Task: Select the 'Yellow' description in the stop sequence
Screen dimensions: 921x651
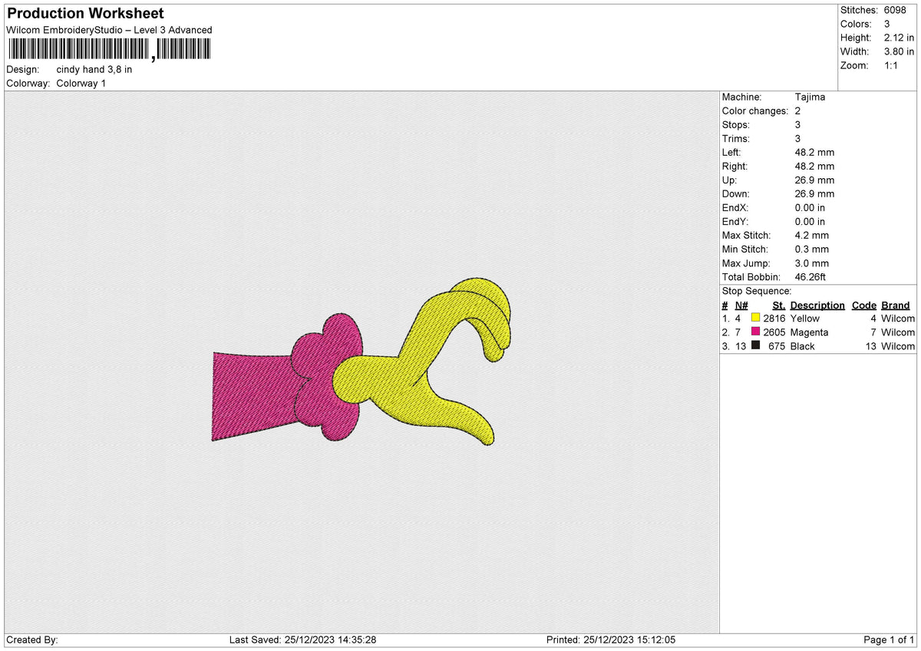Action: [x=805, y=319]
